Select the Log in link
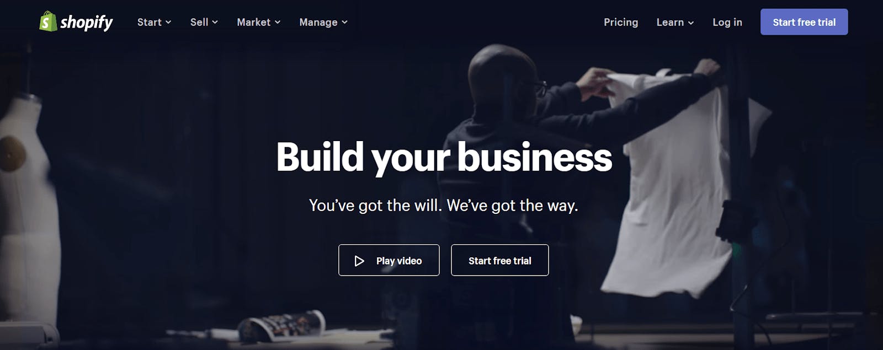This screenshot has height=350, width=883. pos(727,22)
